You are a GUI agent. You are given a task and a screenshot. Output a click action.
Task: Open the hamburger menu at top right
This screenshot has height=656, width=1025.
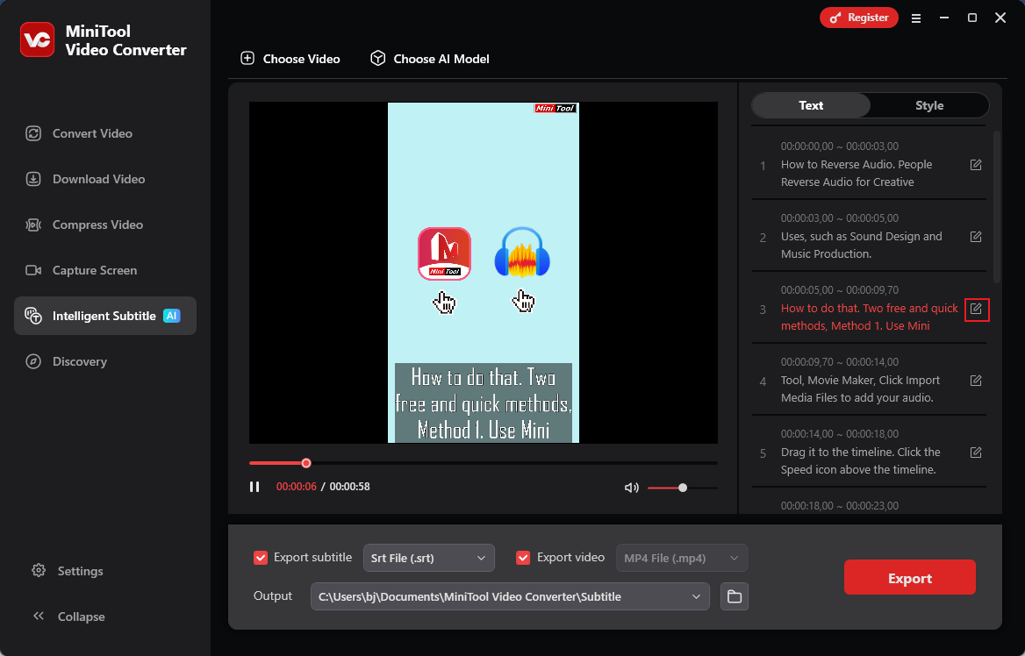(x=916, y=18)
